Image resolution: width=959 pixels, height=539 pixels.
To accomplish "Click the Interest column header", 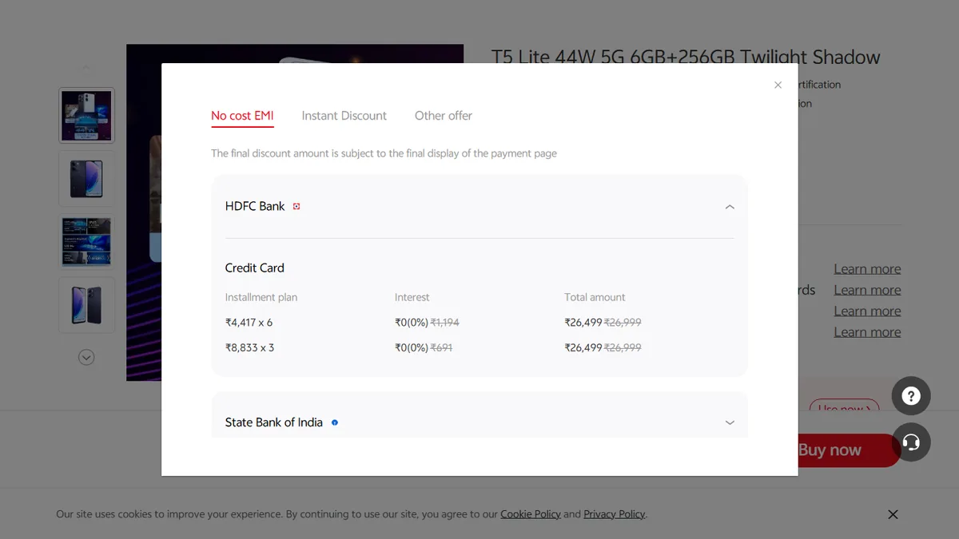I will point(412,297).
